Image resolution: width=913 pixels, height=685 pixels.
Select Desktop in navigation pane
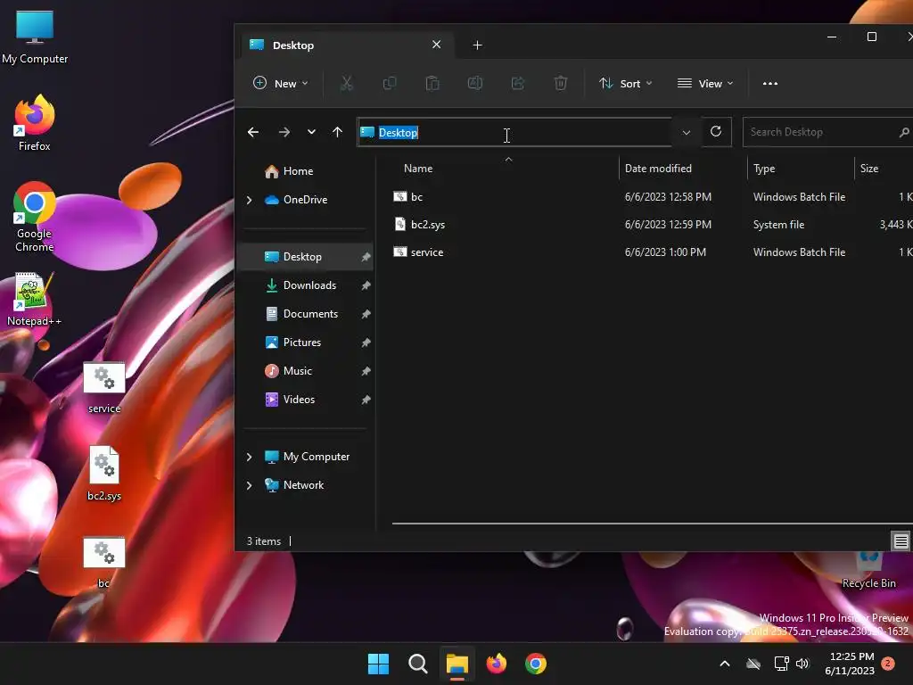pyautogui.click(x=306, y=257)
